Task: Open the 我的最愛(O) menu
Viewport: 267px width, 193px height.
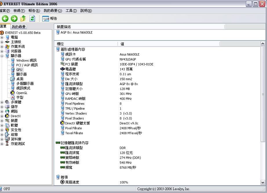Action: coord(53,11)
